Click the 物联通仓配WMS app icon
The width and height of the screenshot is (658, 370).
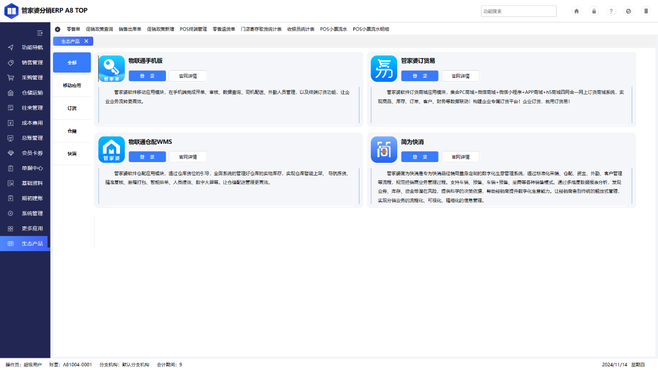[x=111, y=149]
